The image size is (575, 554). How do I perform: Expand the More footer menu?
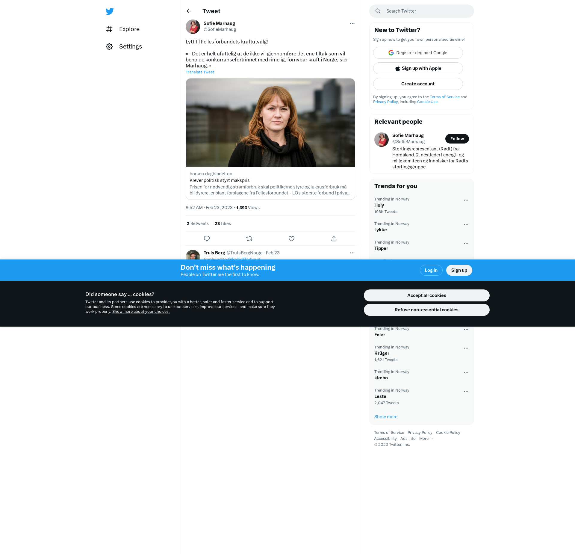click(426, 439)
